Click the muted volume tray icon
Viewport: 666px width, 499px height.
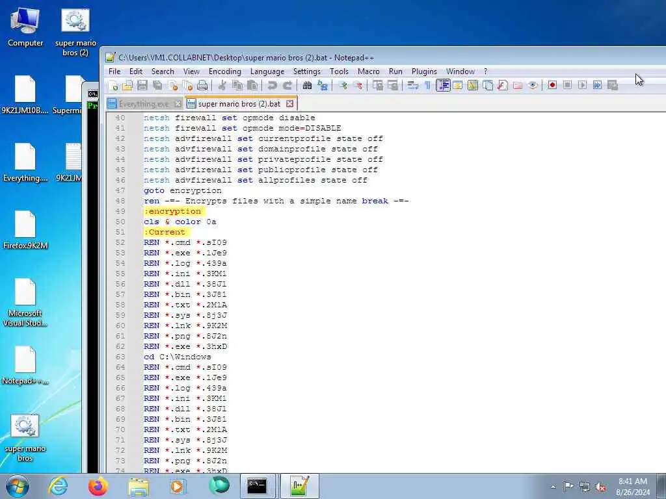600,487
